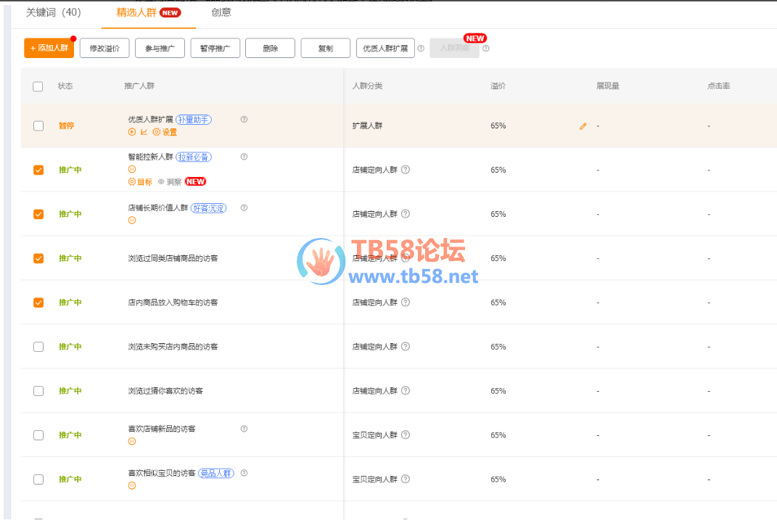The width and height of the screenshot is (777, 523).
Task: Click pause icon under 智能拉新人群
Action: (x=132, y=169)
